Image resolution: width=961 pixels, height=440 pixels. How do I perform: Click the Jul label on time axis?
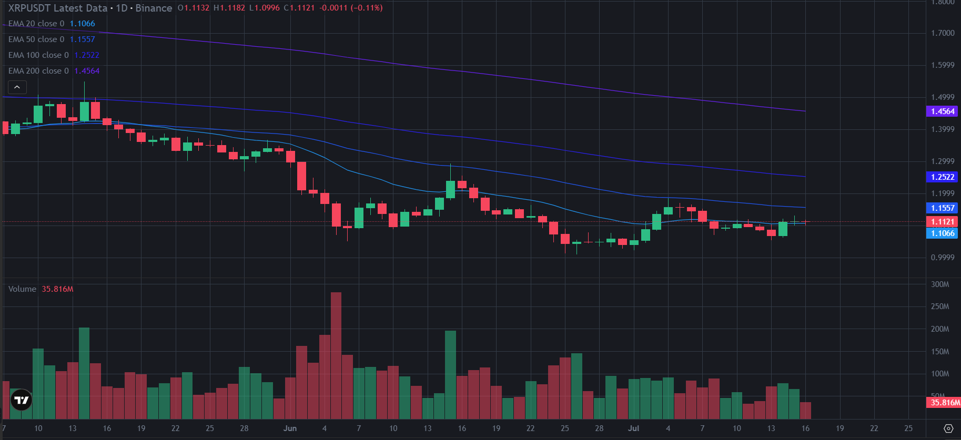pyautogui.click(x=634, y=428)
